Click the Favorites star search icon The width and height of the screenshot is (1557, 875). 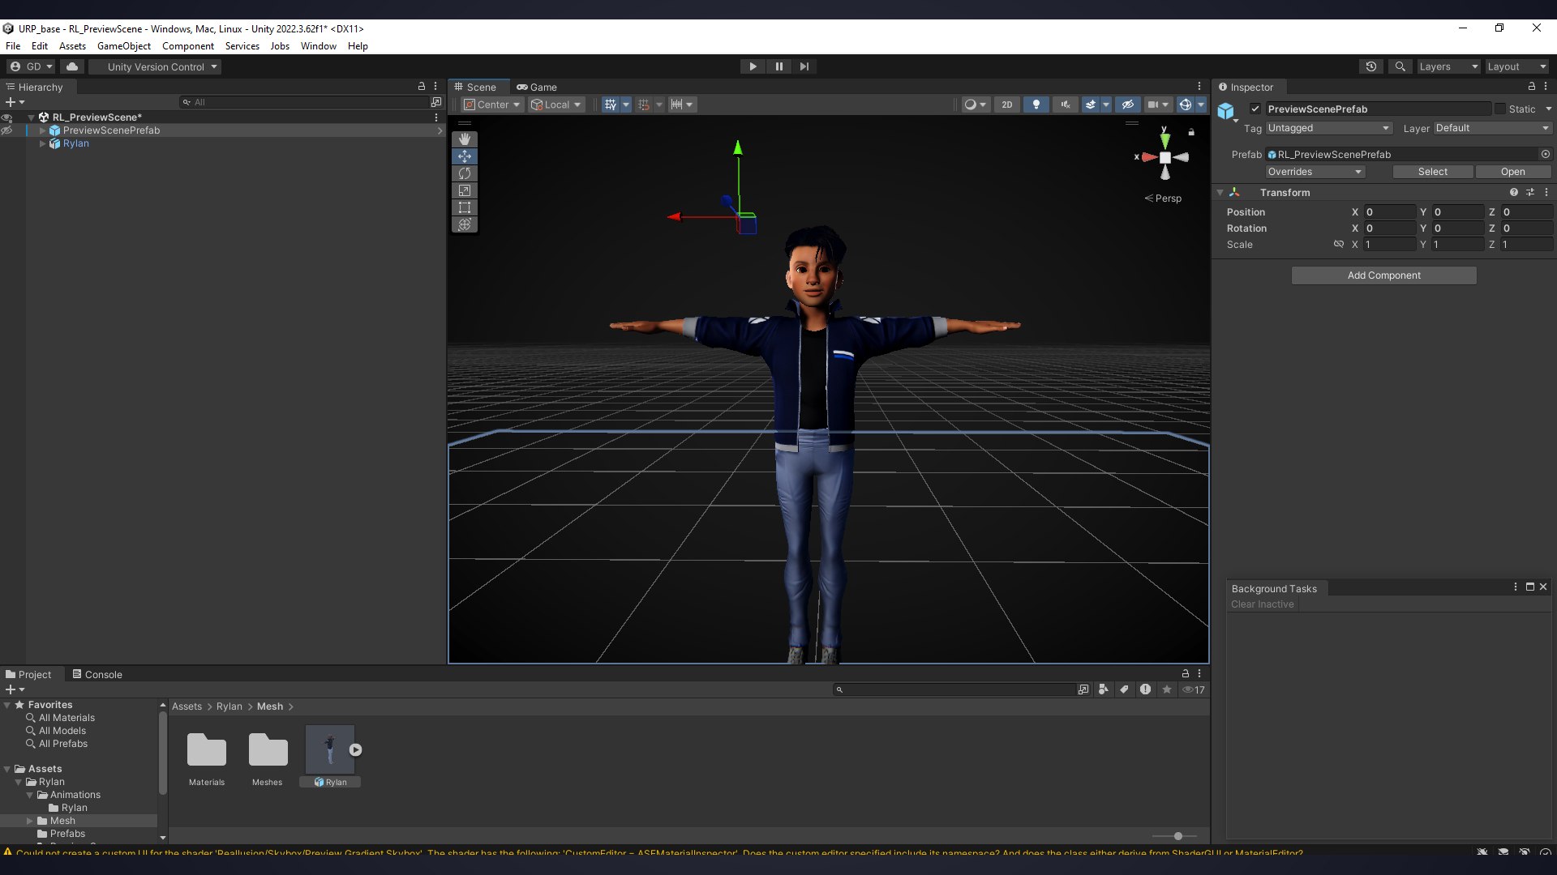click(1166, 689)
